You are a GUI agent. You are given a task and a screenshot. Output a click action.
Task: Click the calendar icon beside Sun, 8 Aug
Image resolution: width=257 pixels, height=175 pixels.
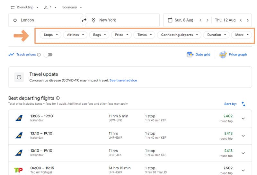tap(170, 20)
